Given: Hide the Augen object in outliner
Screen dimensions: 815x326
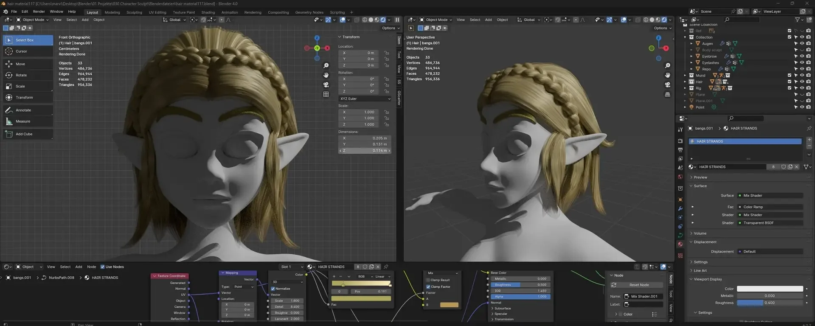Looking at the screenshot, I should pos(802,43).
